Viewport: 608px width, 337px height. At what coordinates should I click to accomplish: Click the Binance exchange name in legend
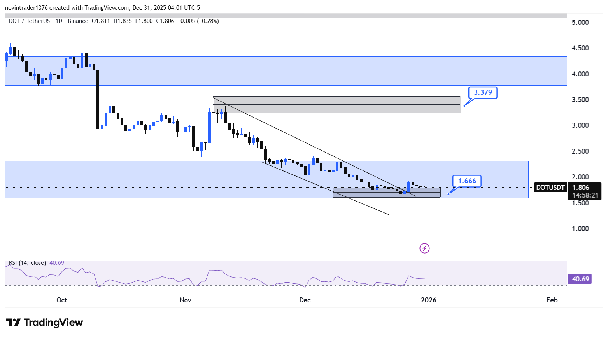(x=78, y=21)
